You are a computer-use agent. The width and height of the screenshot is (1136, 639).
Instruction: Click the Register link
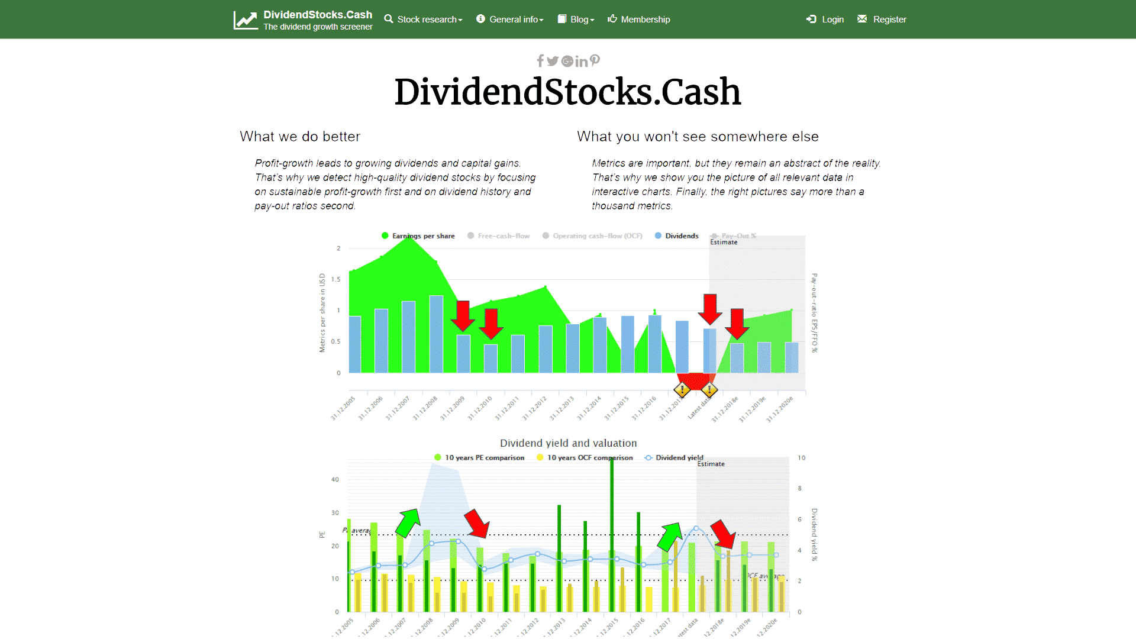click(x=882, y=19)
